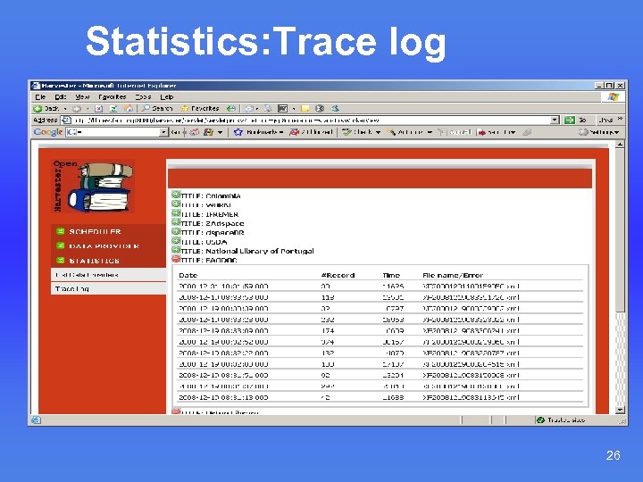643x482 pixels.
Task: Click the Messenger icon at the toolbar end
Action: (335, 109)
